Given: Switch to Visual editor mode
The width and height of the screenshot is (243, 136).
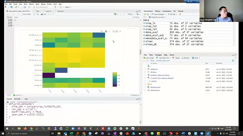Looking at the screenshot, I should pos(16,17).
